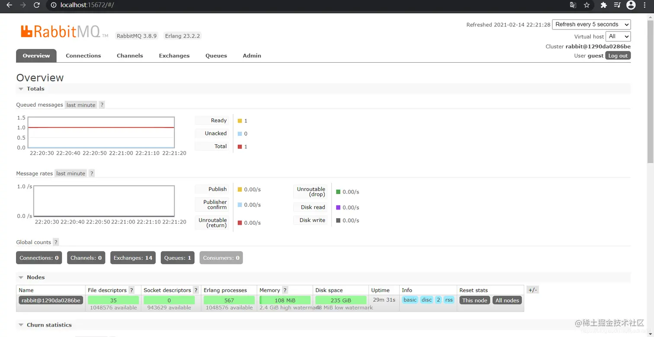Open the Chrome profile avatar
This screenshot has width=654, height=337.
point(631,5)
